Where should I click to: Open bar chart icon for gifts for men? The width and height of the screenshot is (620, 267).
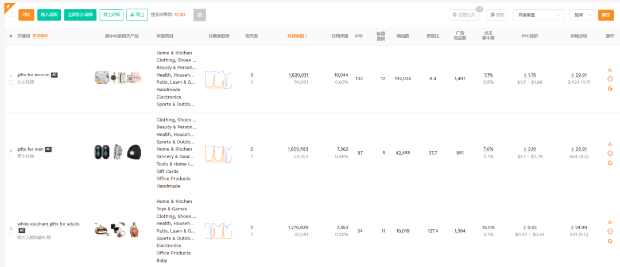[610, 144]
